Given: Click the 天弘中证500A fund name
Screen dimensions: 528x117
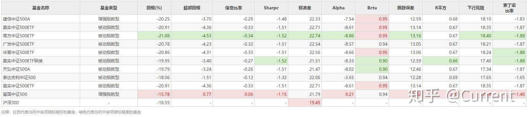Looking at the screenshot, I should click(16, 69).
